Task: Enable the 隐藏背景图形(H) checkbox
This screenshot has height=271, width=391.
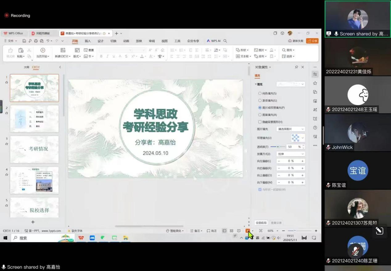Action: (260, 122)
